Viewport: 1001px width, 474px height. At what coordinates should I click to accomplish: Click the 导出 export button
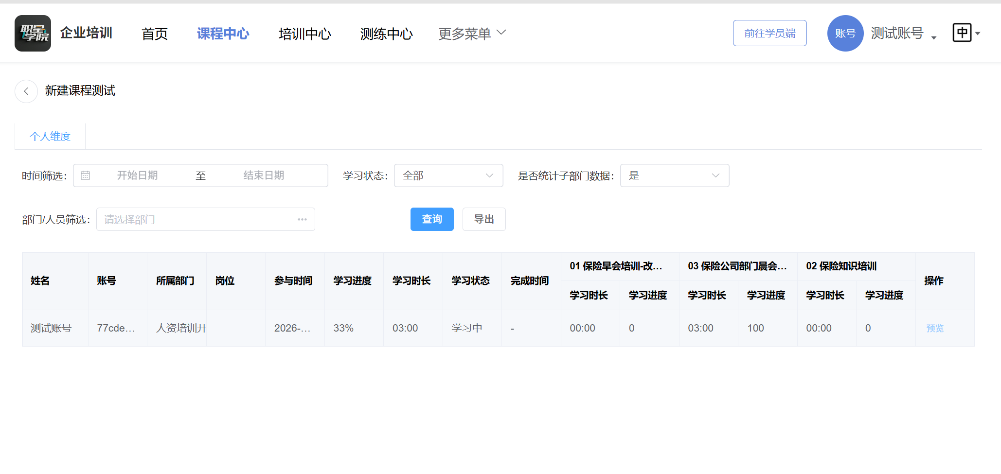pyautogui.click(x=483, y=219)
